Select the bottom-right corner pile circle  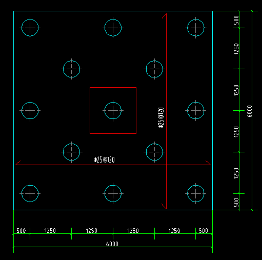196,193
